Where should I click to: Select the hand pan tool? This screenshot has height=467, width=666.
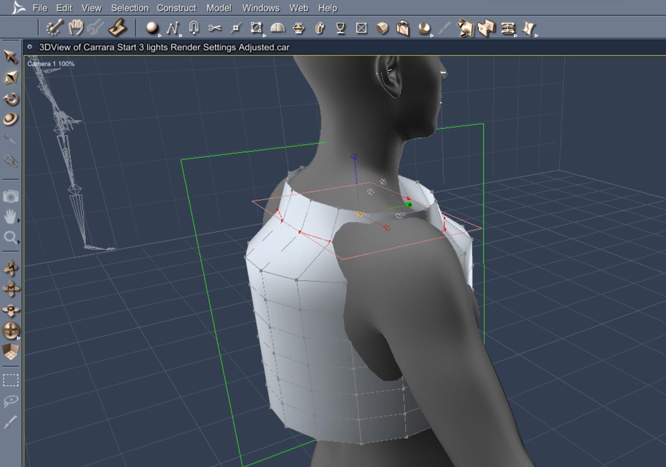tap(10, 217)
